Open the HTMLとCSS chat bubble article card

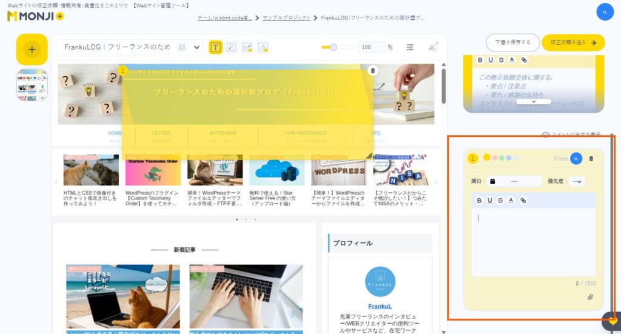tap(91, 181)
